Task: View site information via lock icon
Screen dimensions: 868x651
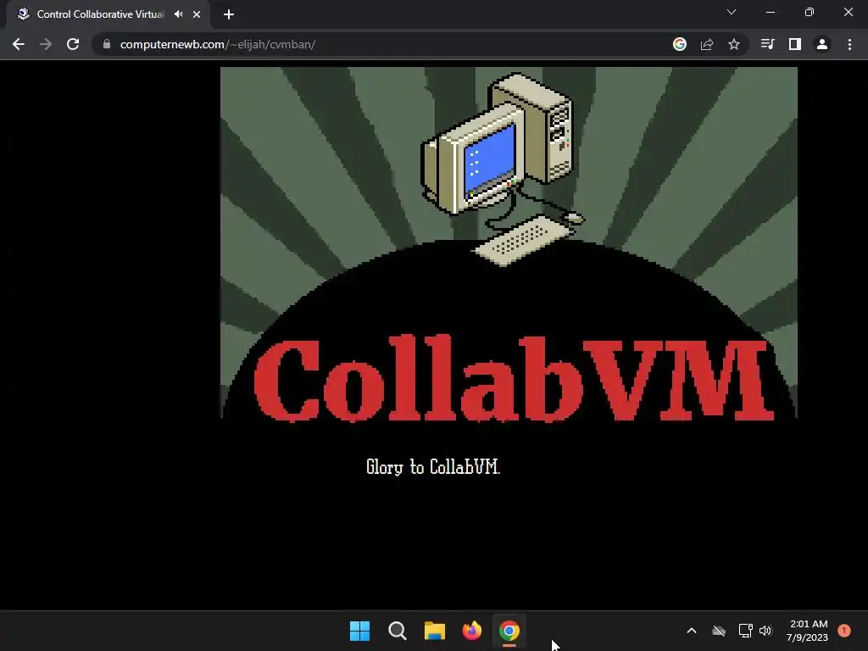Action: (x=107, y=44)
